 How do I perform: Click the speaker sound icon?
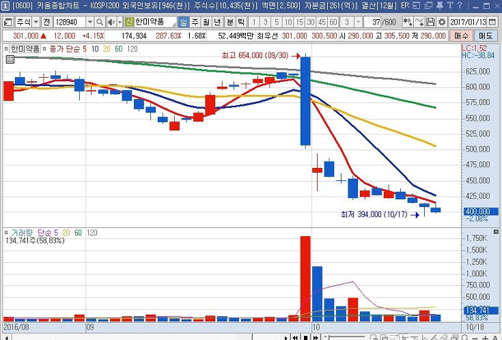111,23
